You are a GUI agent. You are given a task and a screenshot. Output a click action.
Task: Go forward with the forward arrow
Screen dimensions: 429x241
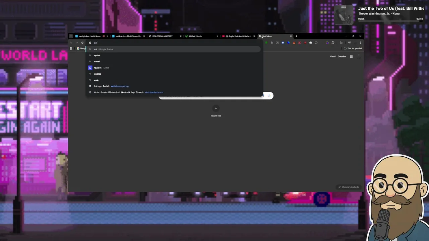pos(77,43)
